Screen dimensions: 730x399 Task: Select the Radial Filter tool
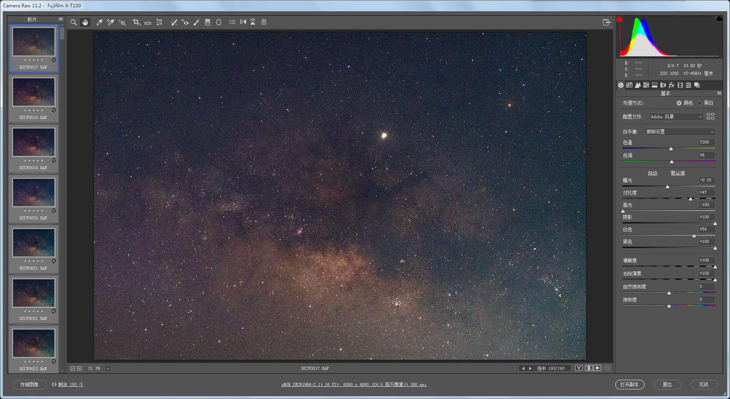tap(219, 22)
